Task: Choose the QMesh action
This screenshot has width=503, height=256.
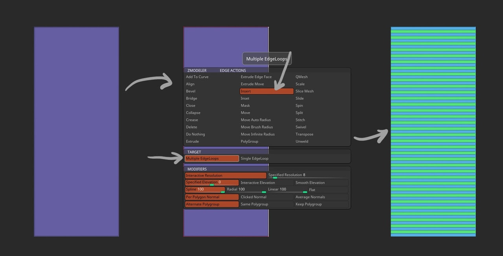Action: pos(301,77)
